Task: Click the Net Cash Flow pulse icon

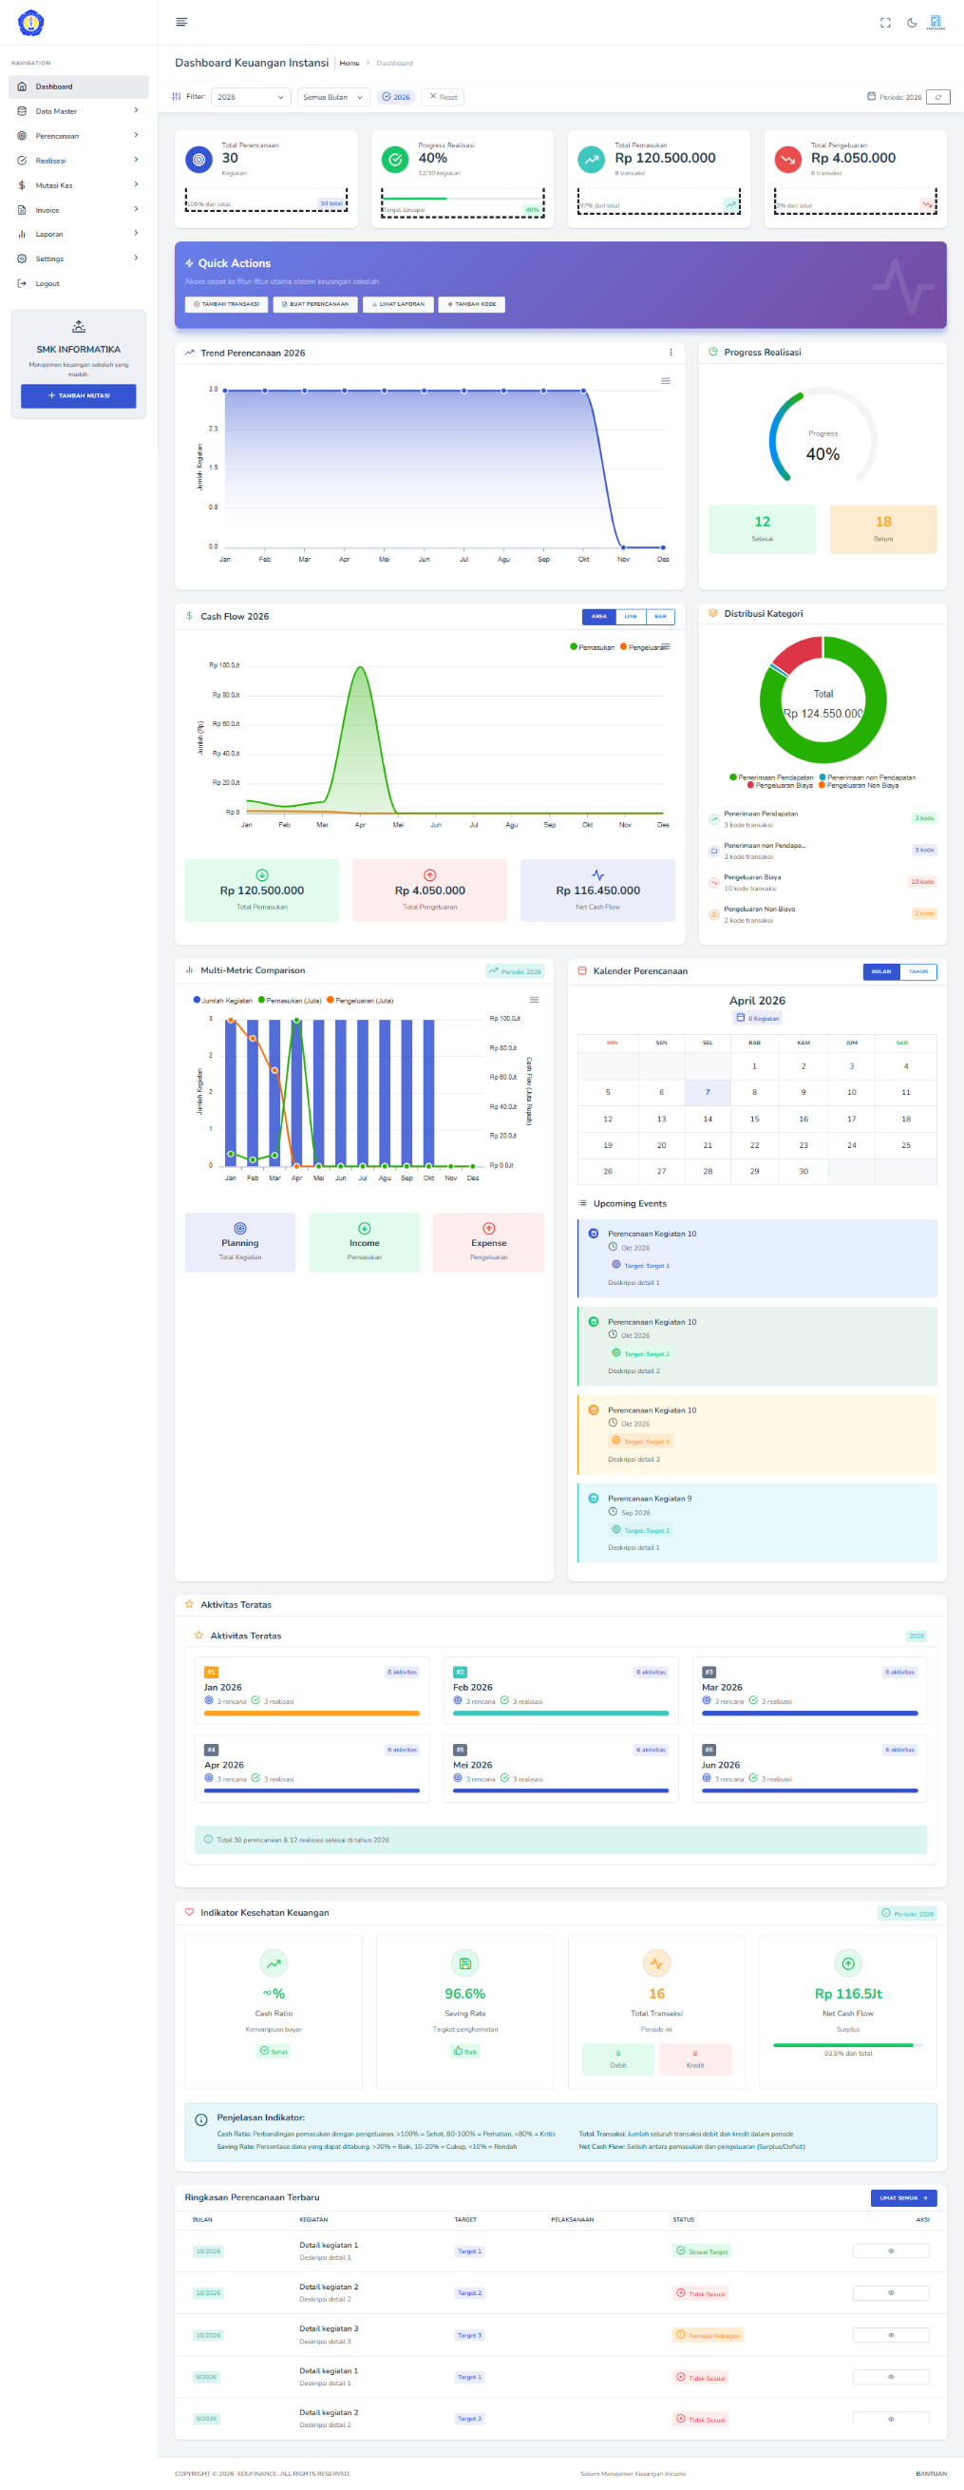Action: tap(598, 874)
